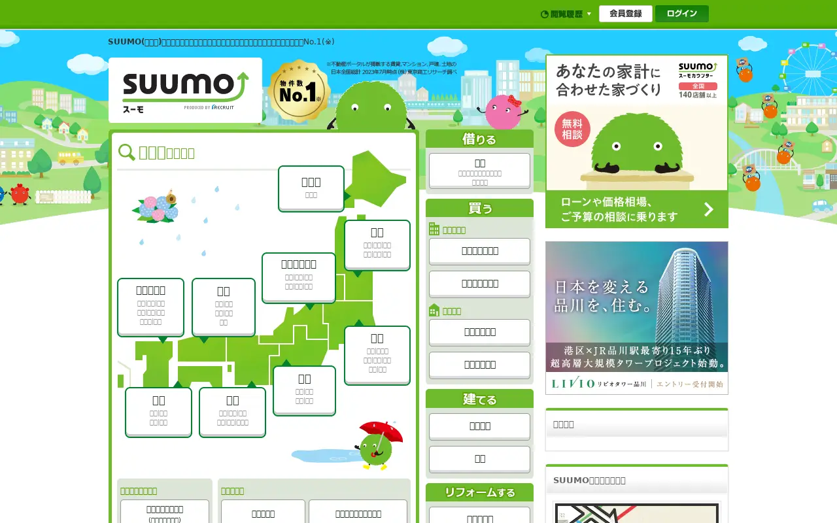Select the Hokkaido region box on map
The image size is (837, 523).
tap(311, 188)
